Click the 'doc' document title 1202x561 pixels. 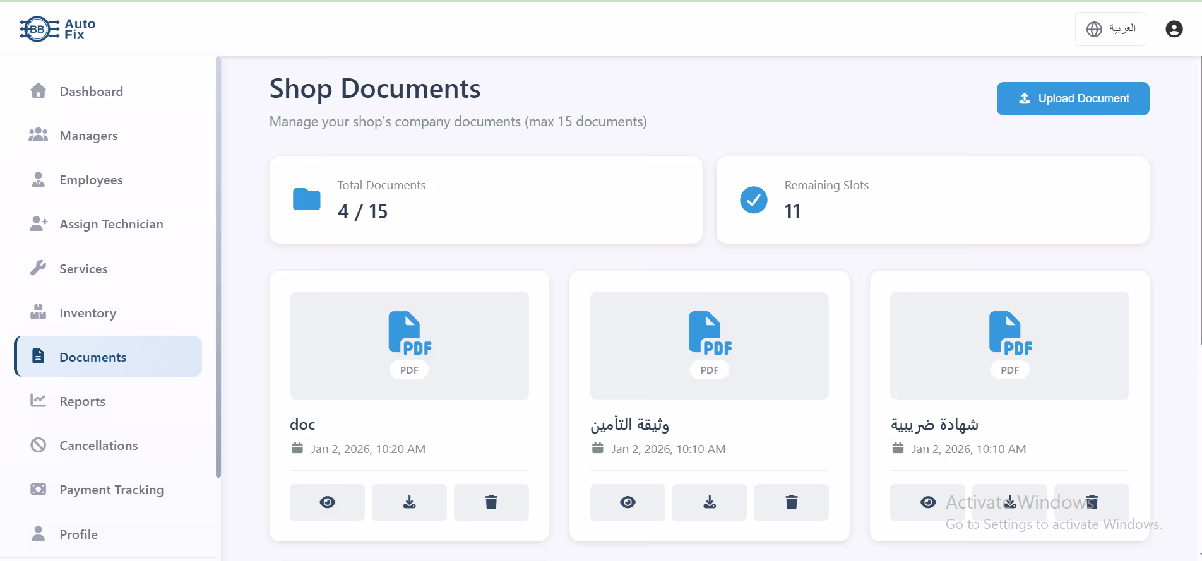pyautogui.click(x=302, y=425)
